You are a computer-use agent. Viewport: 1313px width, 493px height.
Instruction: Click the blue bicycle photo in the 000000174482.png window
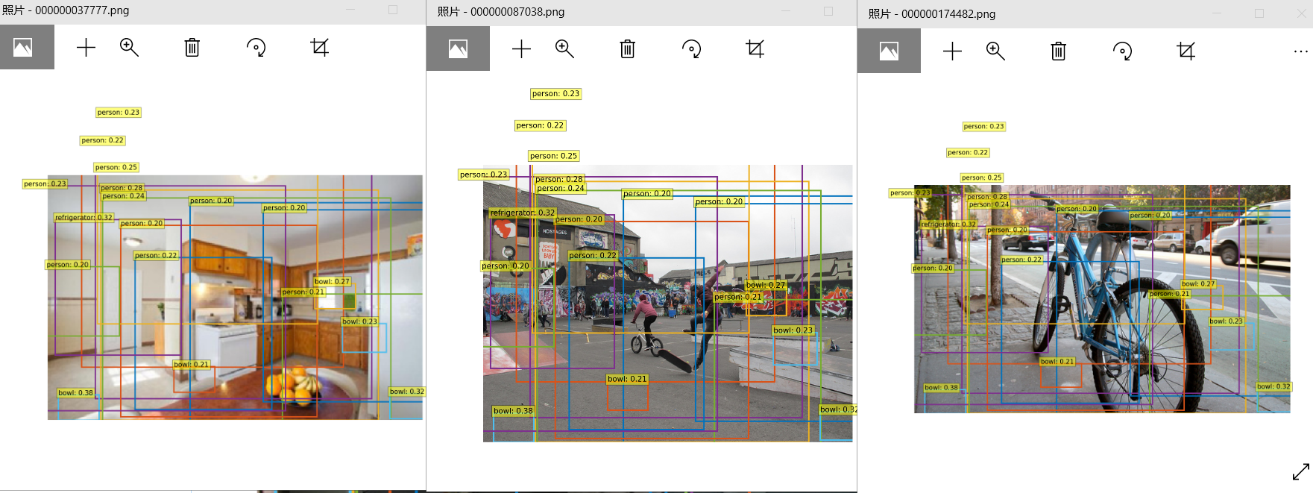coord(1102,298)
